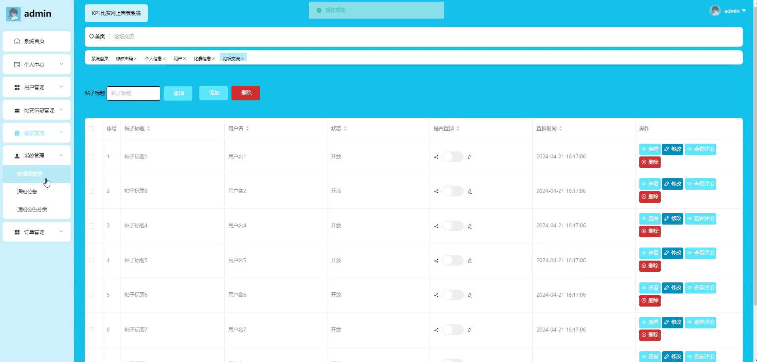
Task: Click the edit pencil icon in row 帖子标题7
Action: (x=470, y=330)
